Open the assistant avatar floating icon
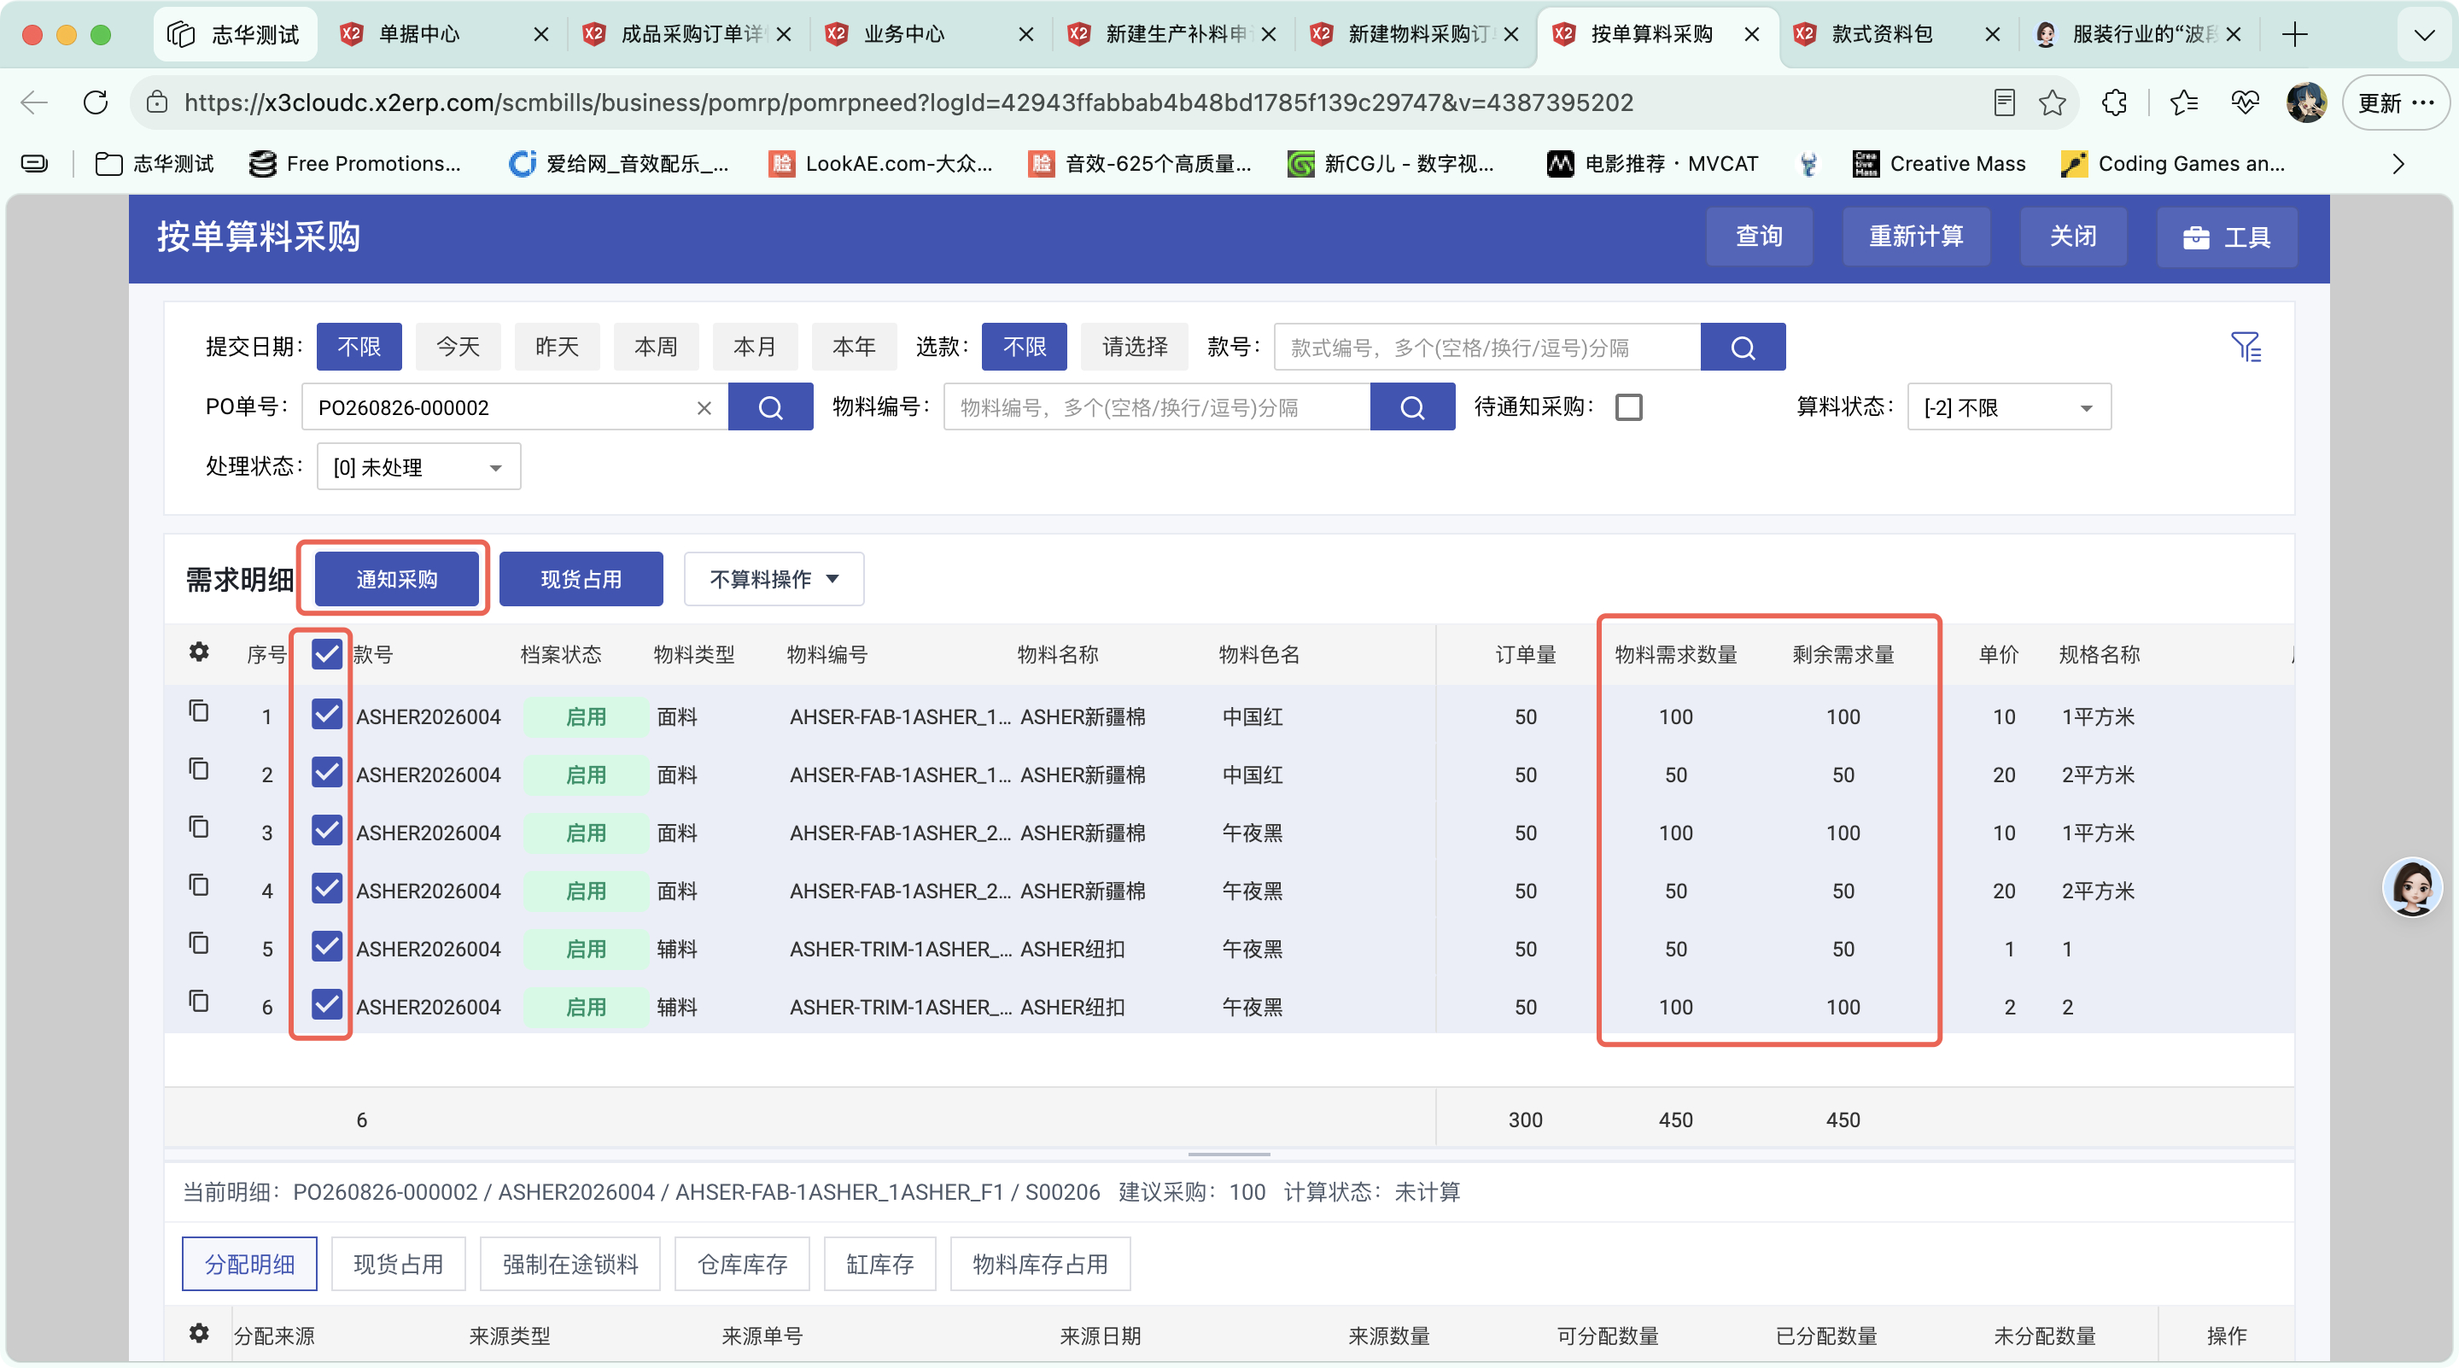 click(2412, 887)
